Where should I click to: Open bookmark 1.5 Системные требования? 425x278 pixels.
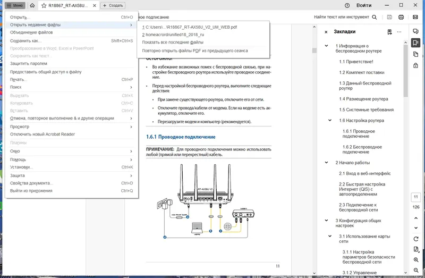coord(366,110)
